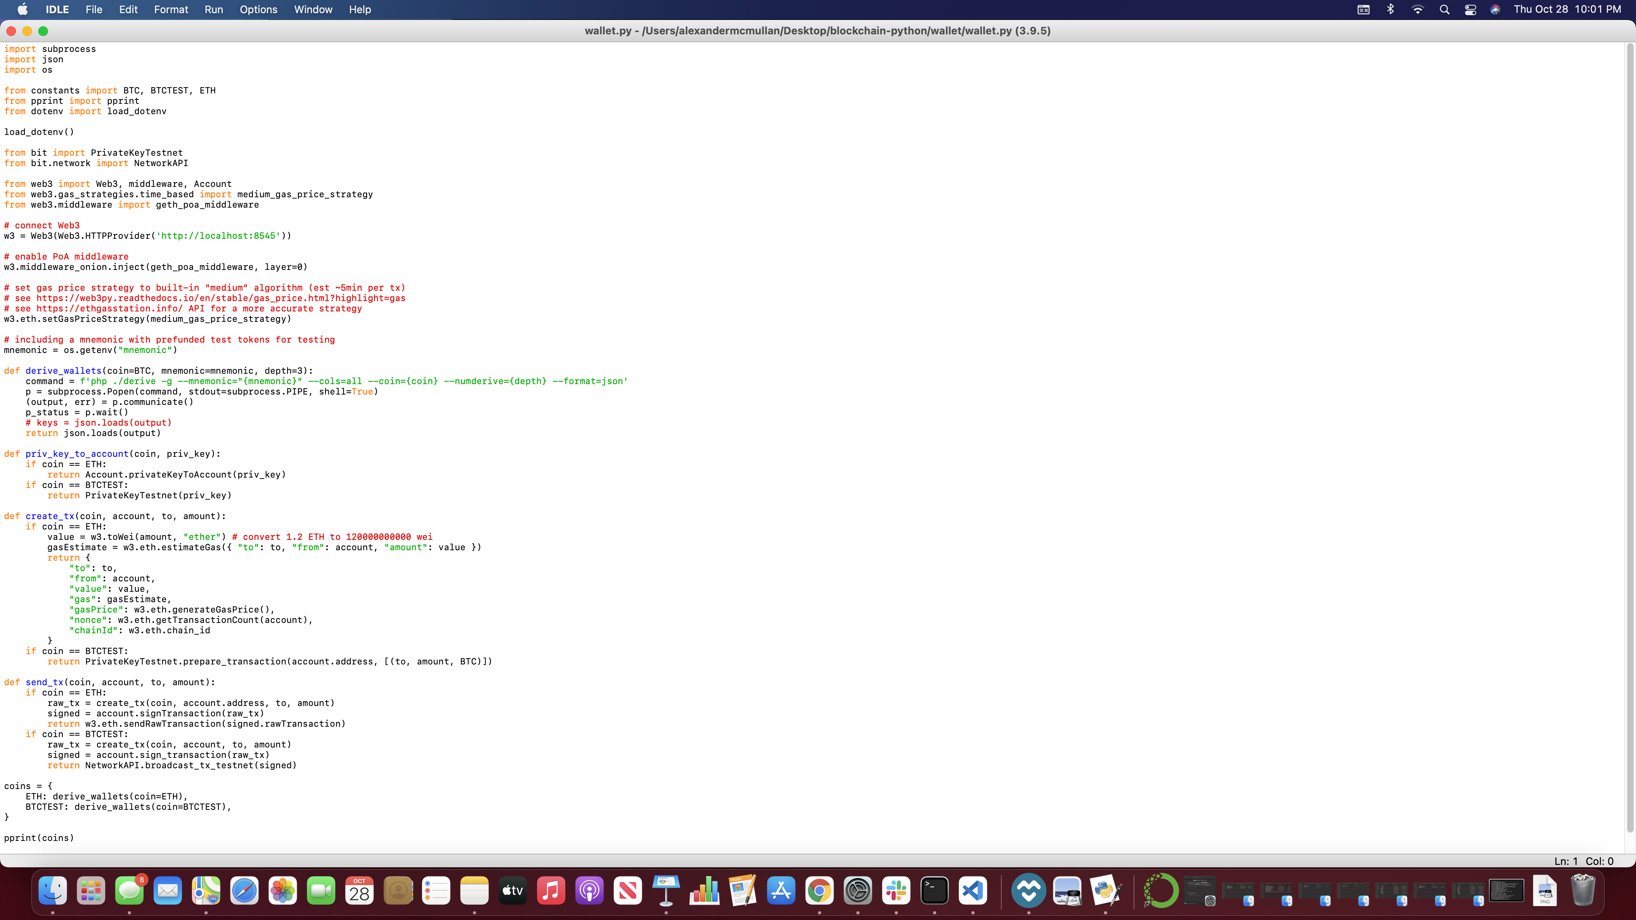Click the clock to open Notification Center
The height and width of the screenshot is (920, 1636).
[1568, 10]
